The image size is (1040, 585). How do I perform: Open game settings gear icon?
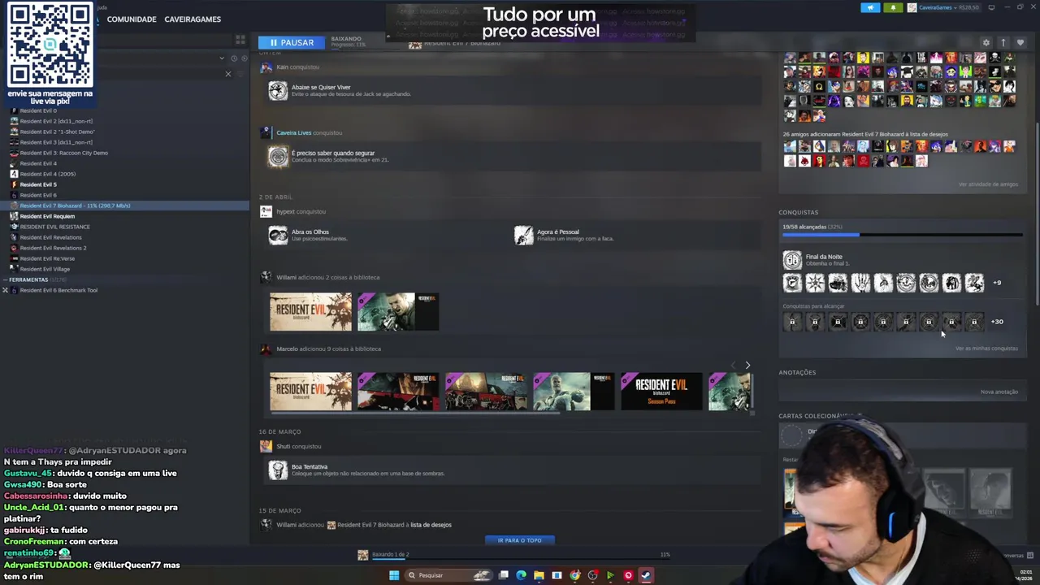(x=986, y=42)
